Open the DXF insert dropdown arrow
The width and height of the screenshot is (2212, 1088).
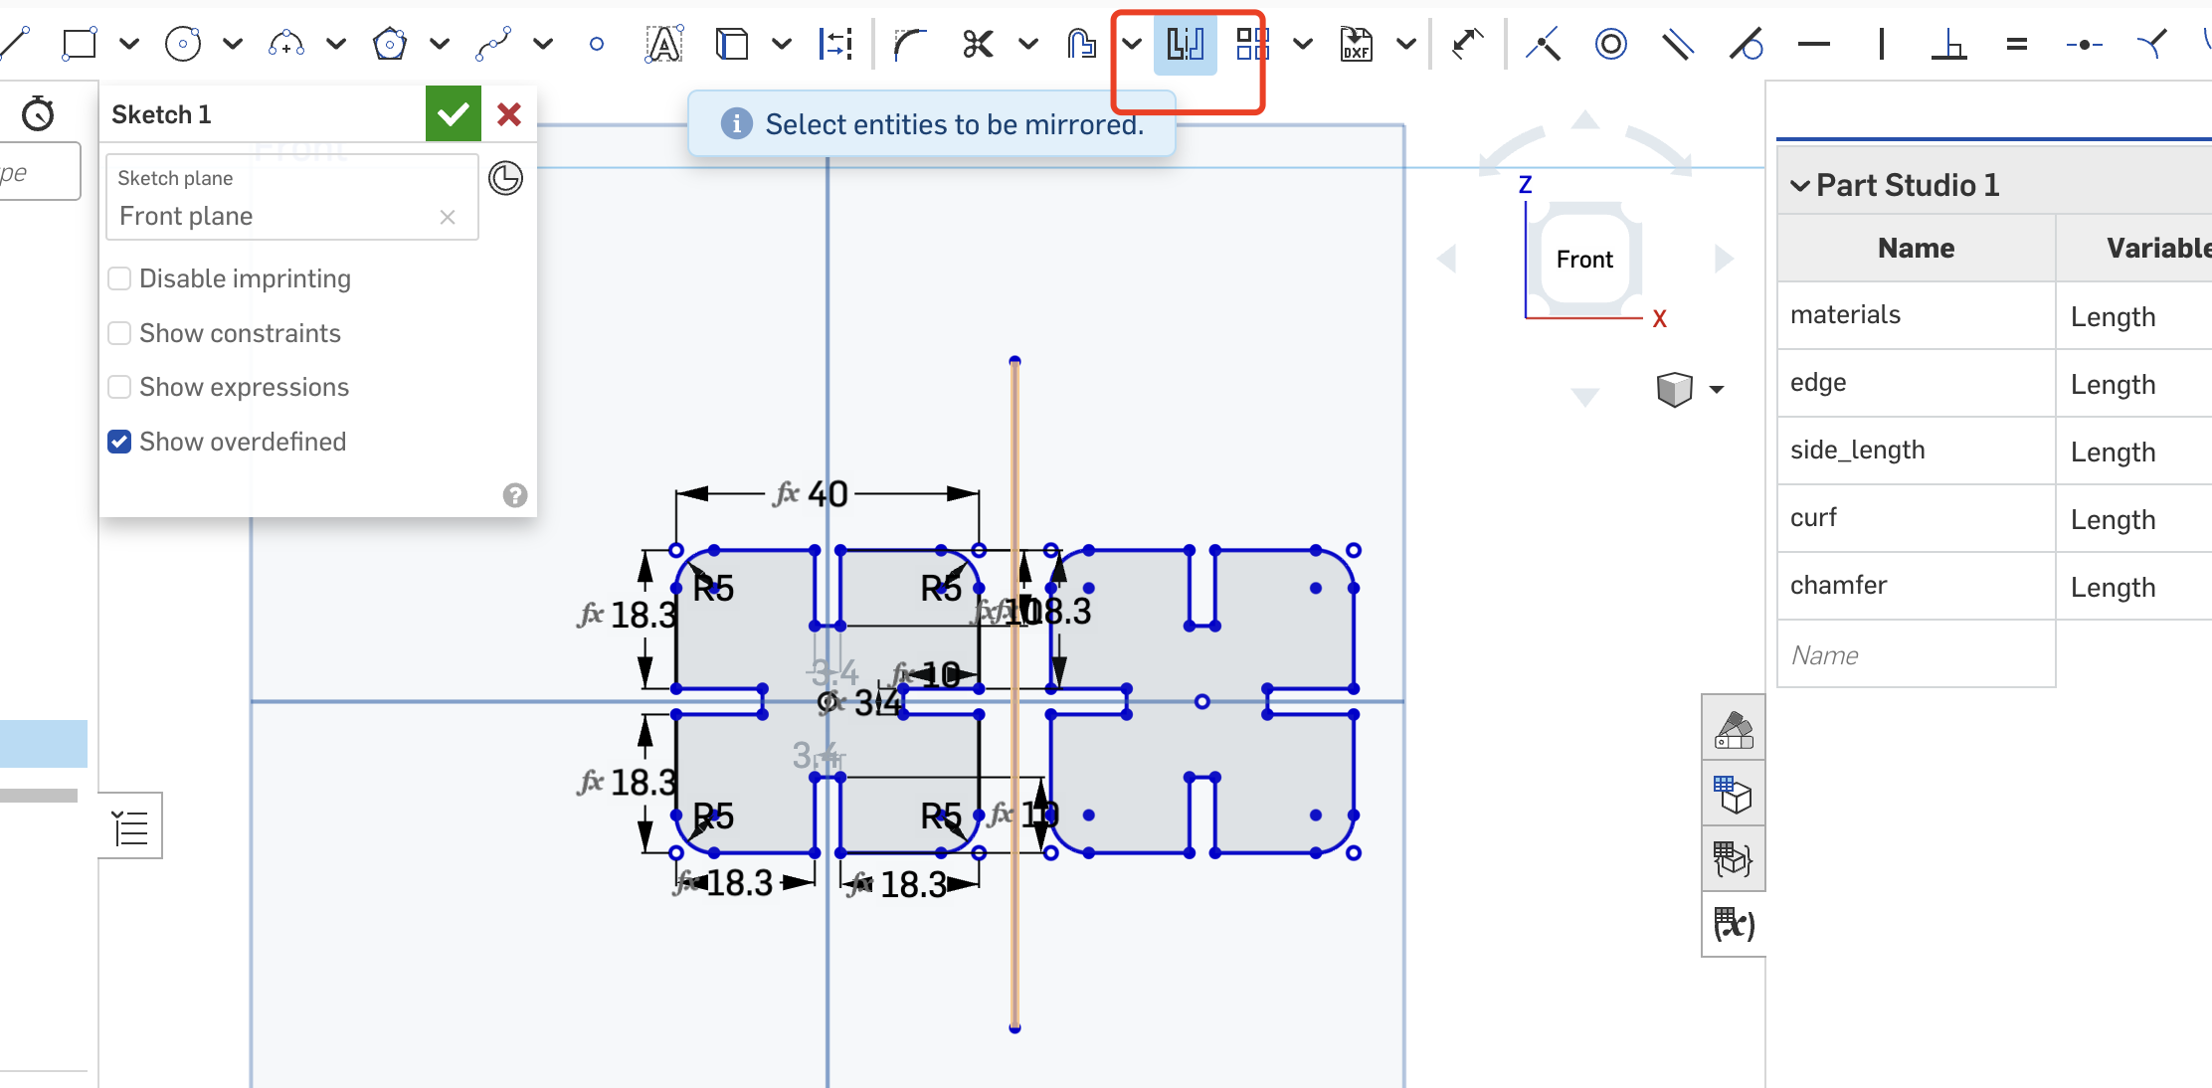pos(1406,44)
